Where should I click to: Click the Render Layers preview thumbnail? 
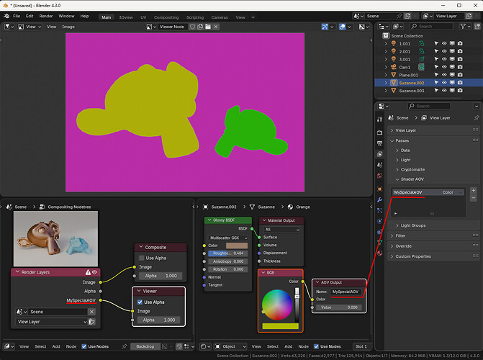55,239
